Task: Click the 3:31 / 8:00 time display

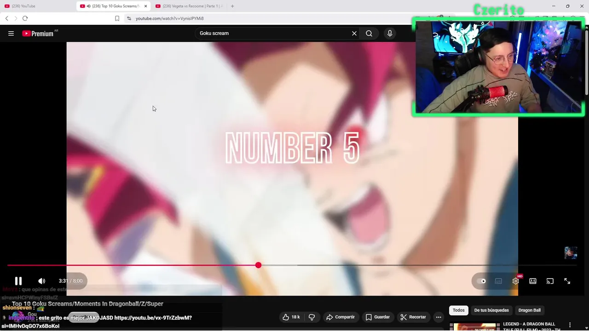Action: (x=70, y=281)
